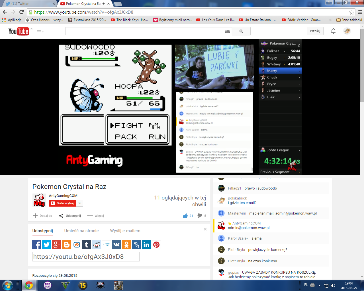Click the youtu.be share link field
Image resolution: width=364 pixels, height=291 pixels.
(86, 257)
